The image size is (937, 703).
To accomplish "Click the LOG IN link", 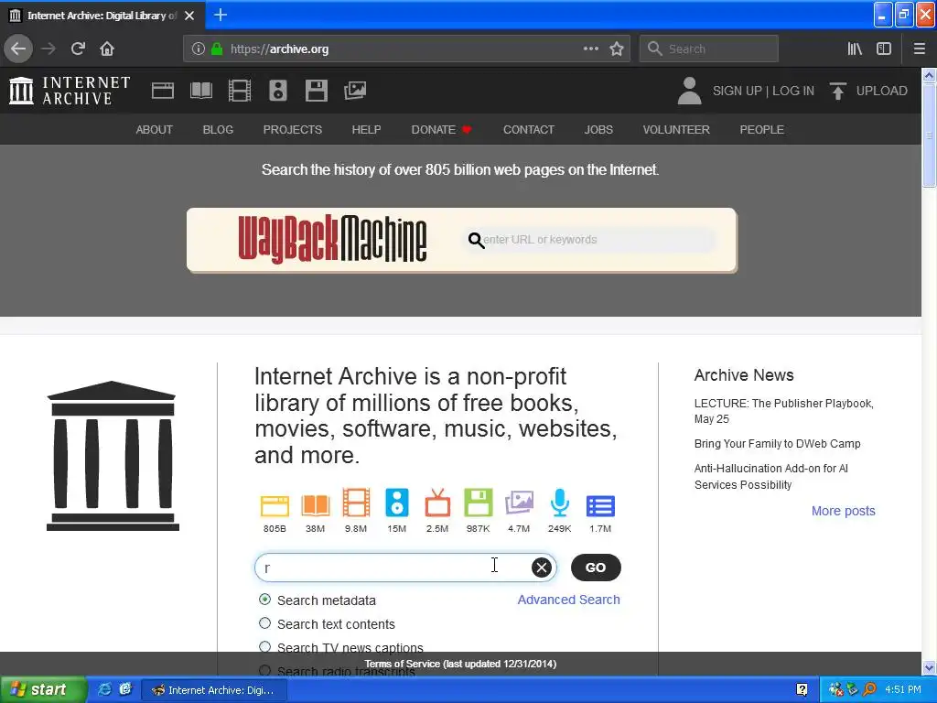I will (793, 91).
